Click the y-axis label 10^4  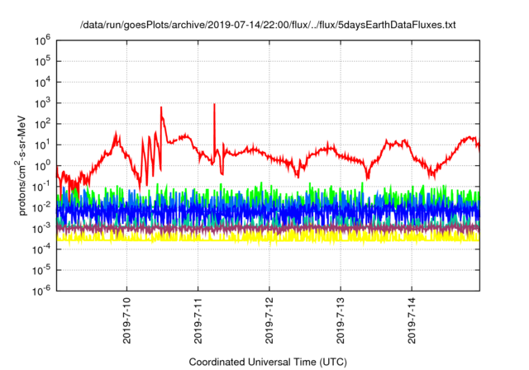(42, 83)
